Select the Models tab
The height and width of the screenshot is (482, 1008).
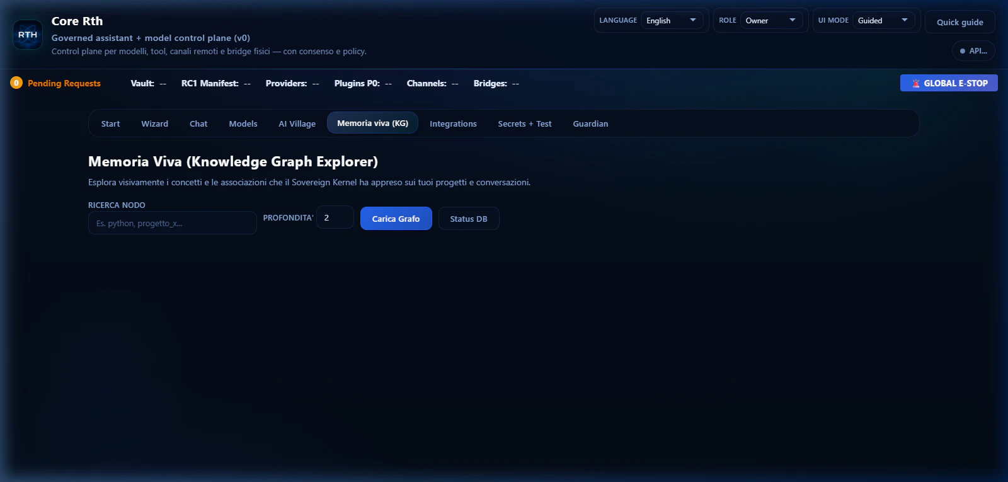pos(243,123)
